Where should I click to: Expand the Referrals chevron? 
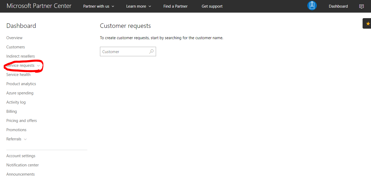pyautogui.click(x=25, y=139)
